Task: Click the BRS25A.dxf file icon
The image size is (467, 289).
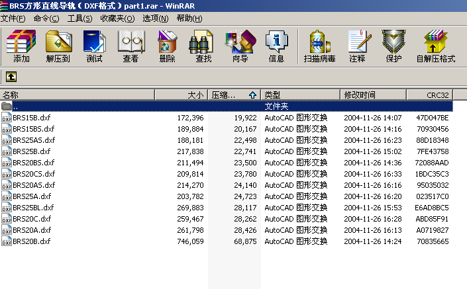Action: point(7,196)
